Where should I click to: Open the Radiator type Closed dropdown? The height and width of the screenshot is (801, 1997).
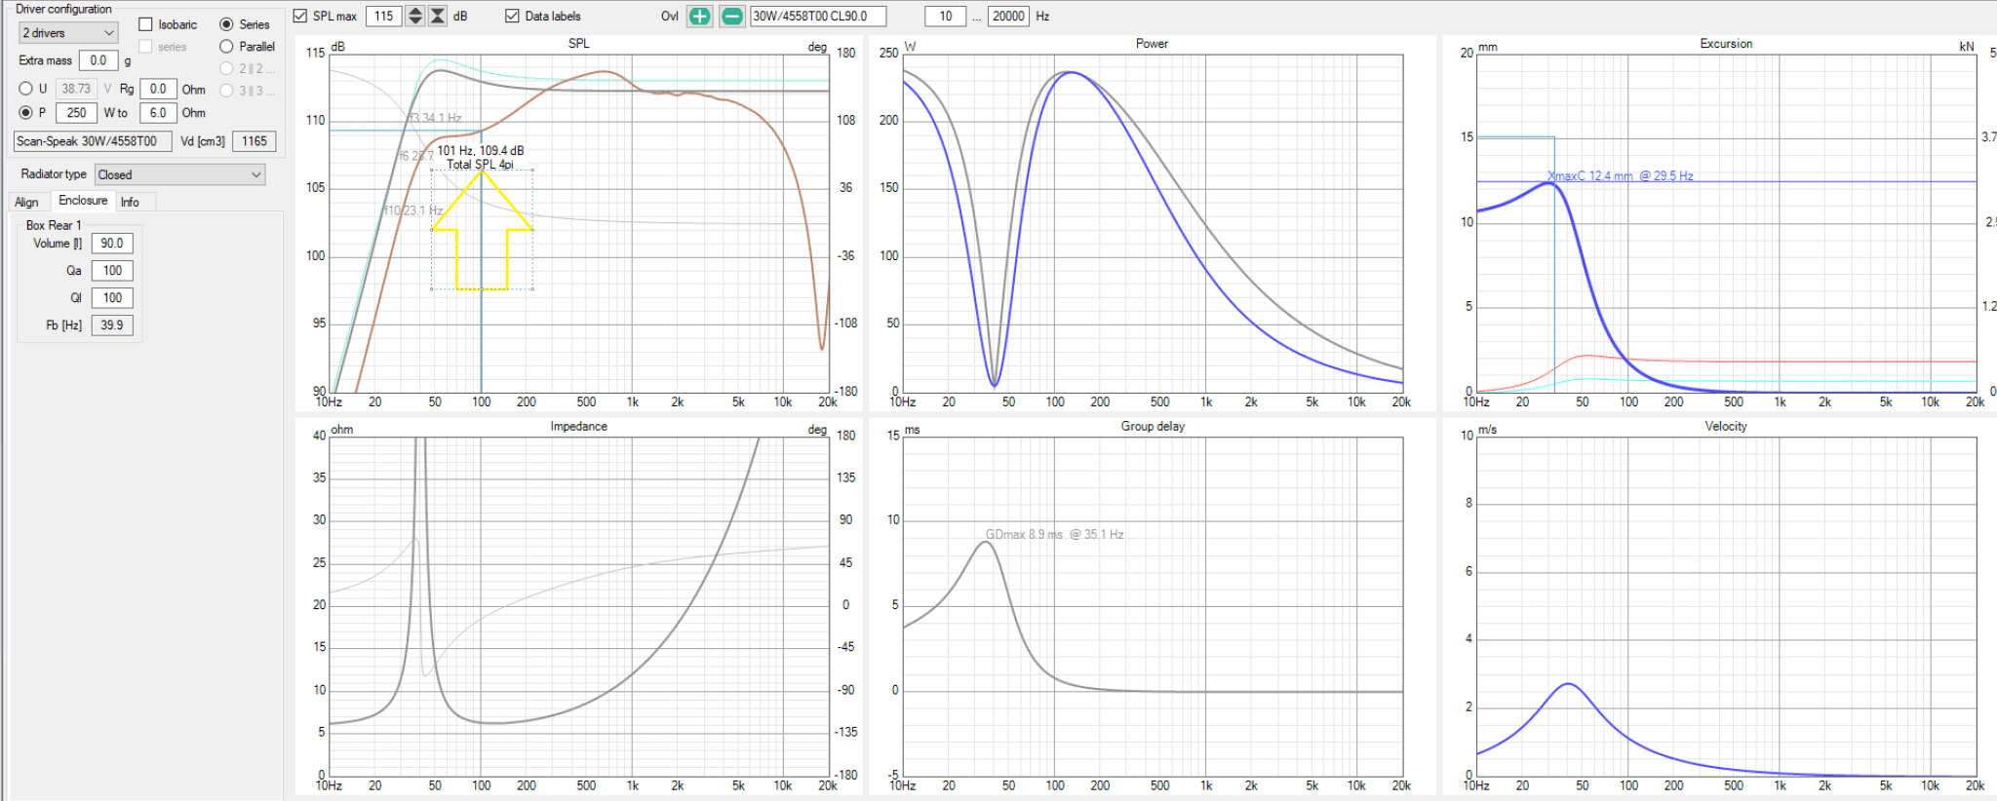point(179,175)
